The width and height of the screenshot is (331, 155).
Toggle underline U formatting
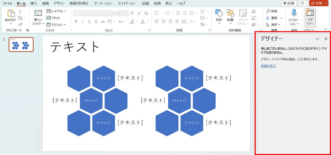89,22
